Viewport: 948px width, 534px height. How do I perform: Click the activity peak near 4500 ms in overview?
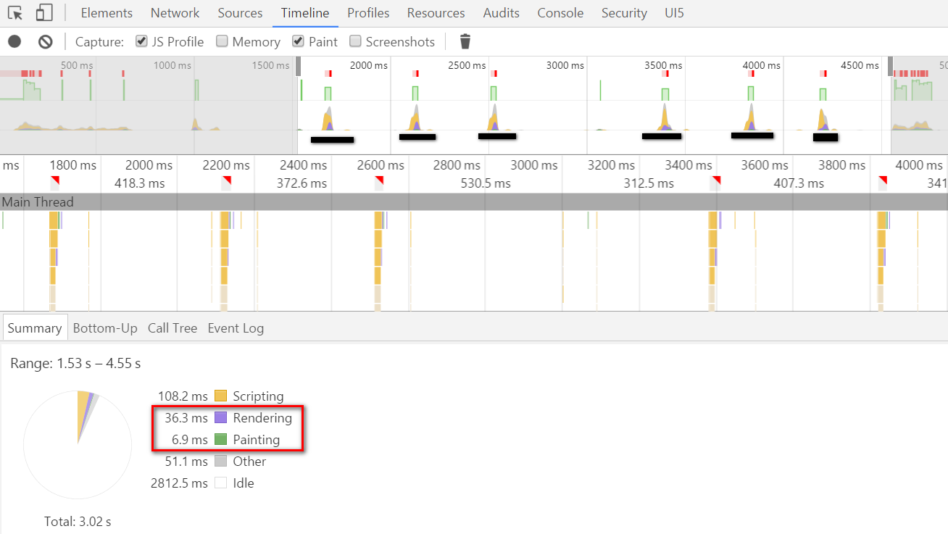pos(823,120)
